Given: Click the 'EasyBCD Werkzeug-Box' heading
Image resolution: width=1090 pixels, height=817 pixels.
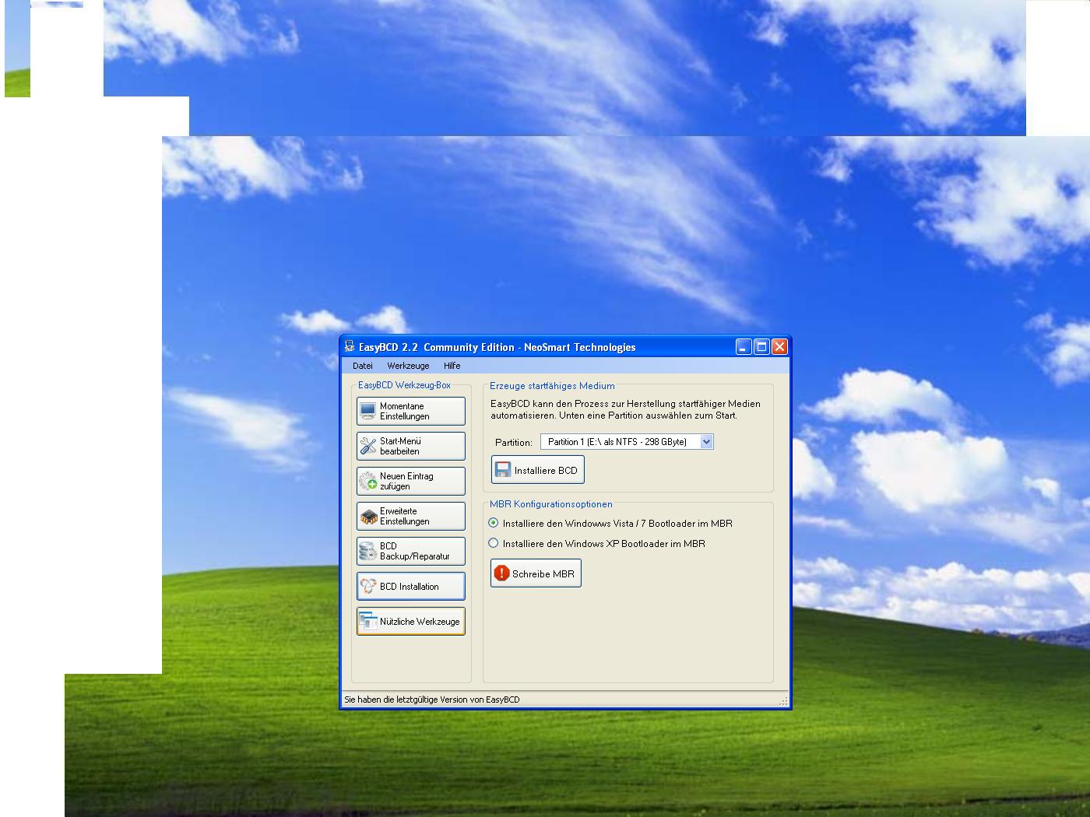Looking at the screenshot, I should point(405,385).
